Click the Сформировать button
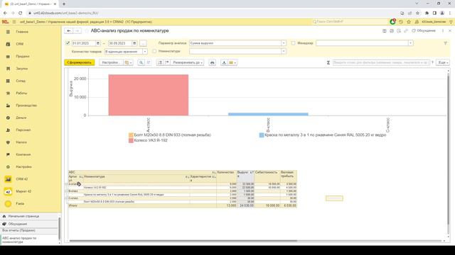The width and height of the screenshot is (455, 255). coord(80,62)
